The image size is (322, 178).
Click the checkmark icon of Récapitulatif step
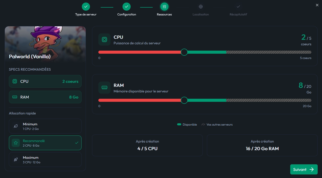[x=238, y=7]
